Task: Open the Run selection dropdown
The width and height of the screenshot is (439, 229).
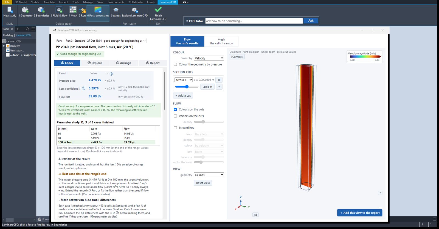Action: pyautogui.click(x=105, y=41)
